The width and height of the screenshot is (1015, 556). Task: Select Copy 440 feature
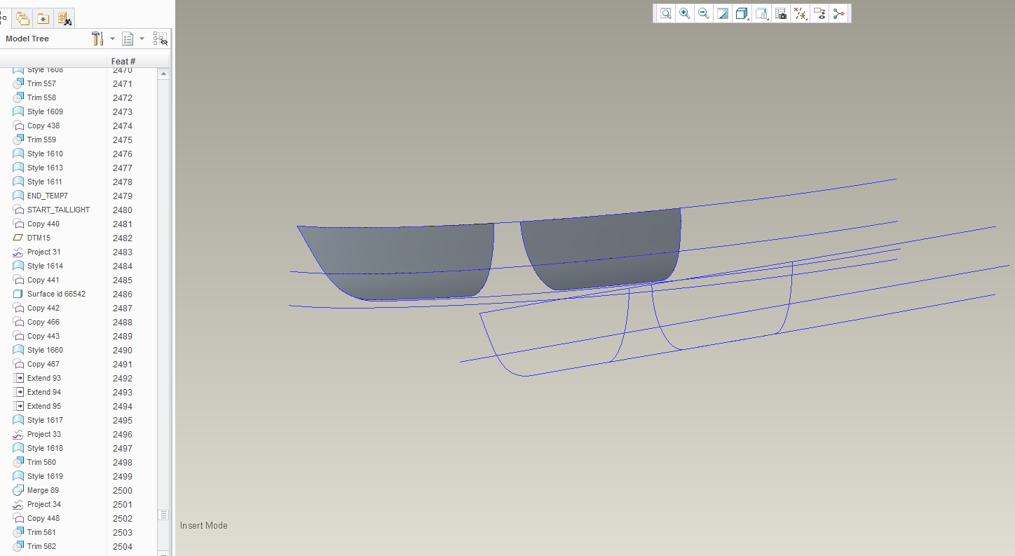[x=43, y=224]
